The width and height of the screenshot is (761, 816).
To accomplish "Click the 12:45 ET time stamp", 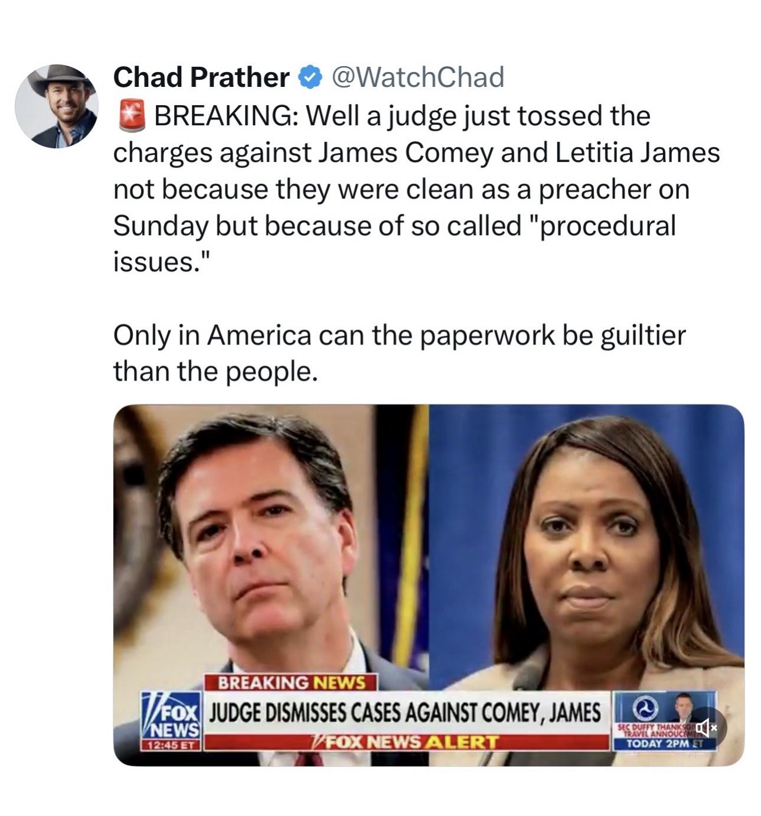I will tap(171, 745).
